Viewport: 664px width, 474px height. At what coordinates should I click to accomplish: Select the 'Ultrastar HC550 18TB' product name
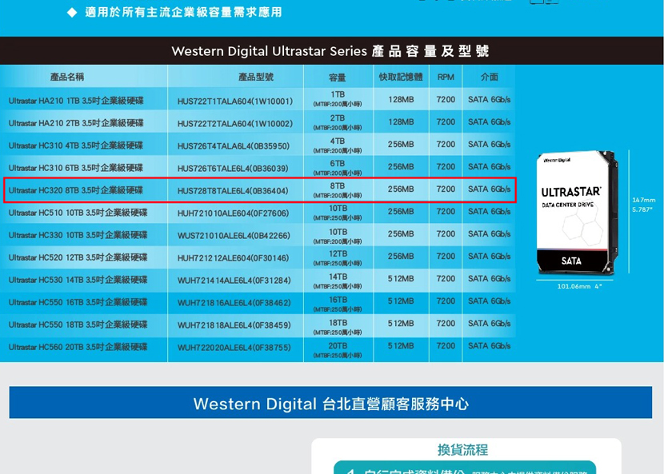tap(78, 325)
